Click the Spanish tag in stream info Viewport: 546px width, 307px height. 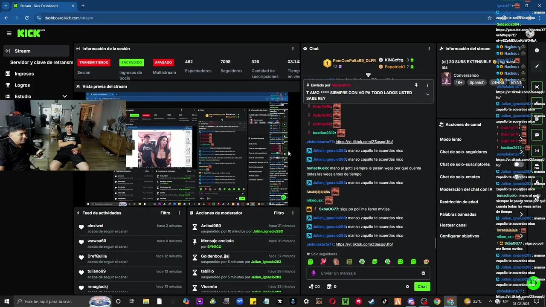pyautogui.click(x=476, y=82)
